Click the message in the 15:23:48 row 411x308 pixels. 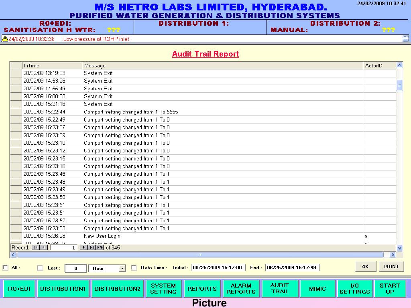pyautogui.click(x=126, y=182)
